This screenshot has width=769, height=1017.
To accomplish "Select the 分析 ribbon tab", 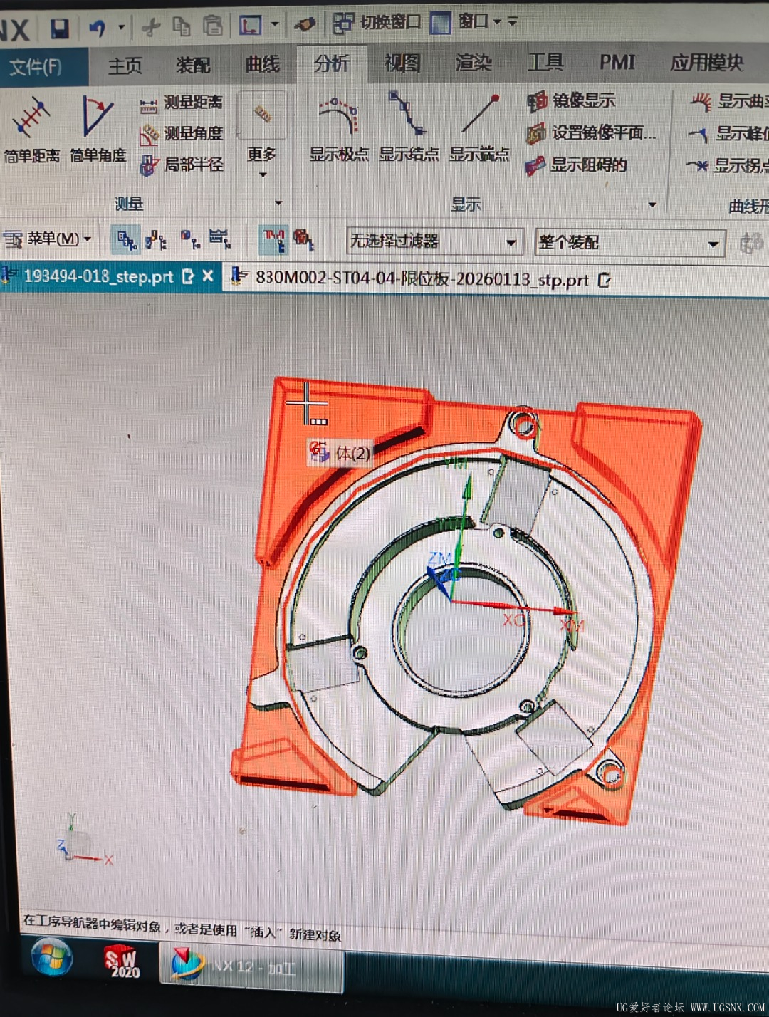I will [x=332, y=64].
